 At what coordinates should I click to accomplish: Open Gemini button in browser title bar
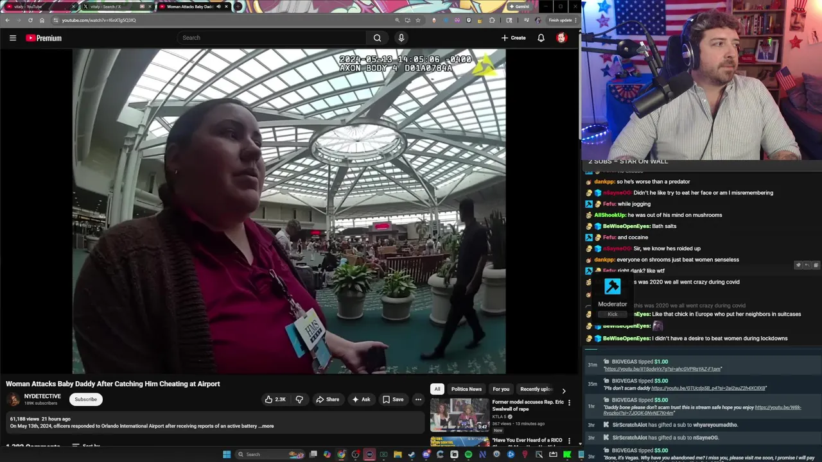pos(520,6)
